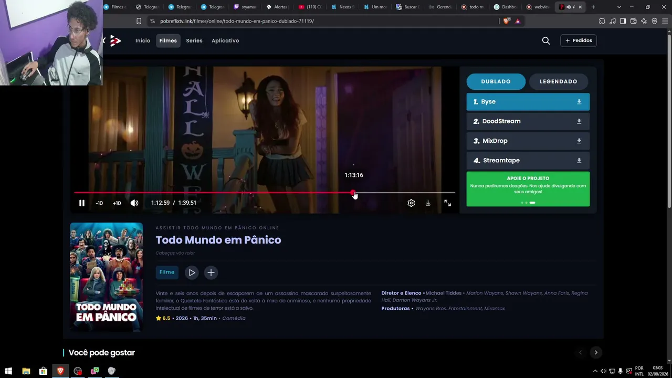This screenshot has width=672, height=378.
Task: Open the Miramax producer link
Action: 495,309
